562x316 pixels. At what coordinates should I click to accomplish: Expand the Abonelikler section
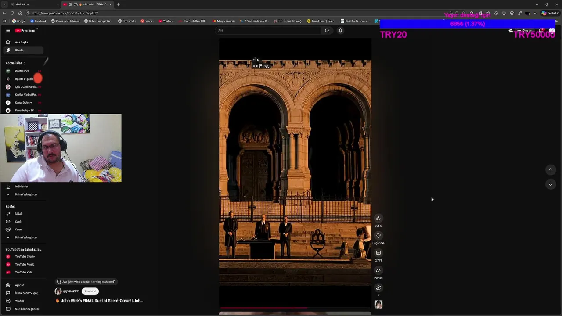coord(16,63)
